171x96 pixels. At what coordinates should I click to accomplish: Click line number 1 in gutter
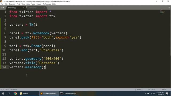(x=5, y=12)
